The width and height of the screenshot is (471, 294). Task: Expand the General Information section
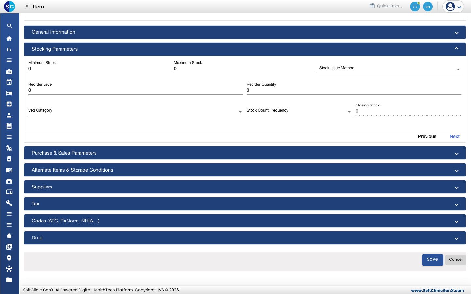coord(245,32)
